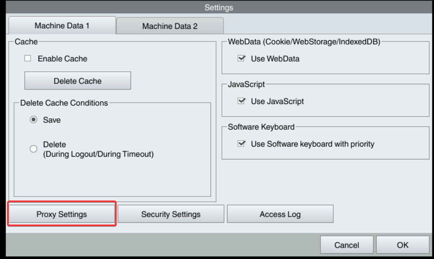Cancel the settings dialog
434x259 pixels.
click(347, 245)
